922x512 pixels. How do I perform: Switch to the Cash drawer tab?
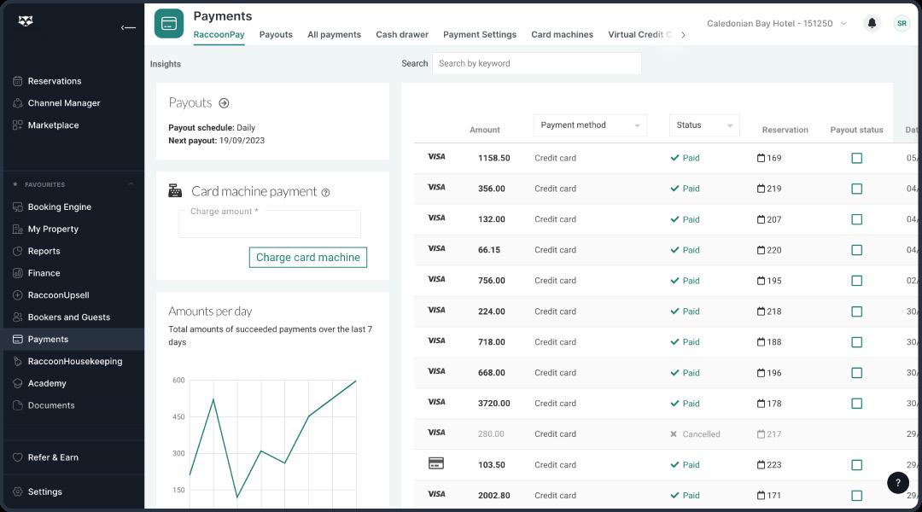pos(402,35)
